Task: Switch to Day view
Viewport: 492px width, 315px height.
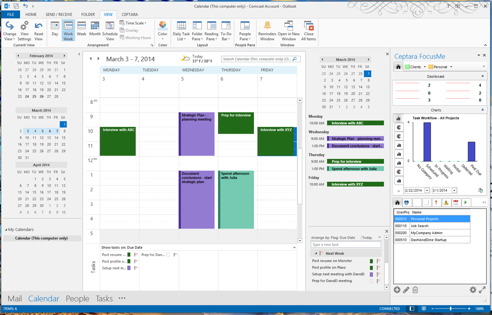Action: (x=55, y=31)
